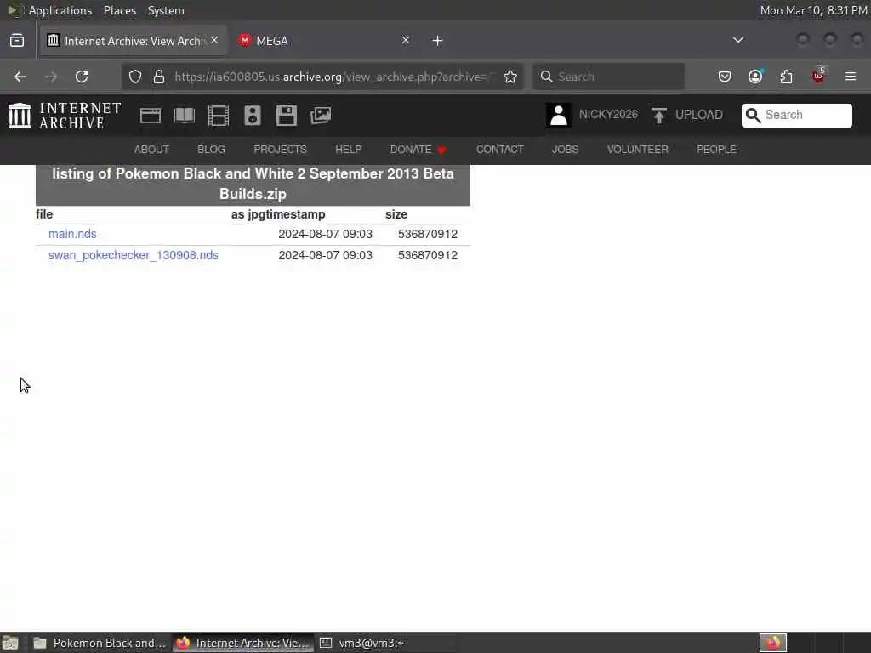Open the BLOG link
Screen dimensions: 871x653
[x=212, y=150]
